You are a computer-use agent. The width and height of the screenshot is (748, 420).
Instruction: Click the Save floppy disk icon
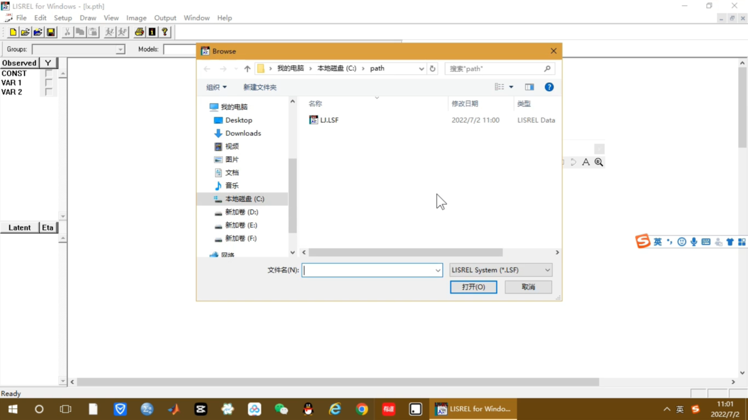click(x=51, y=32)
